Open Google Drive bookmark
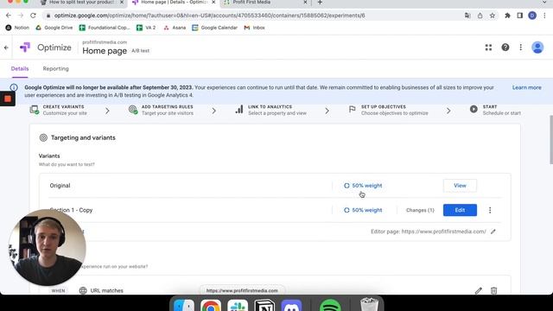Viewport: 553px width, 311px height. pos(54,28)
